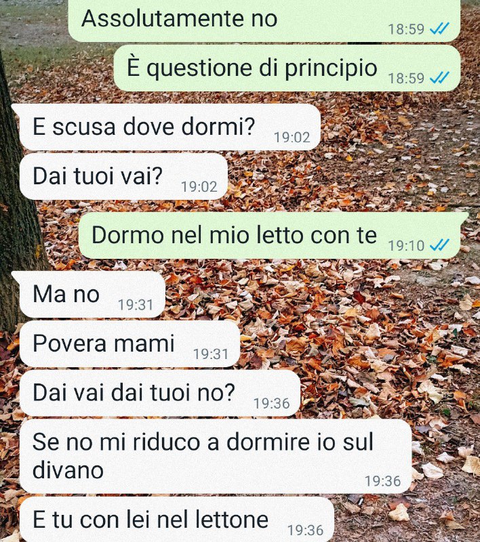
Task: Select the message "È questione di principio"
Action: 287,68
